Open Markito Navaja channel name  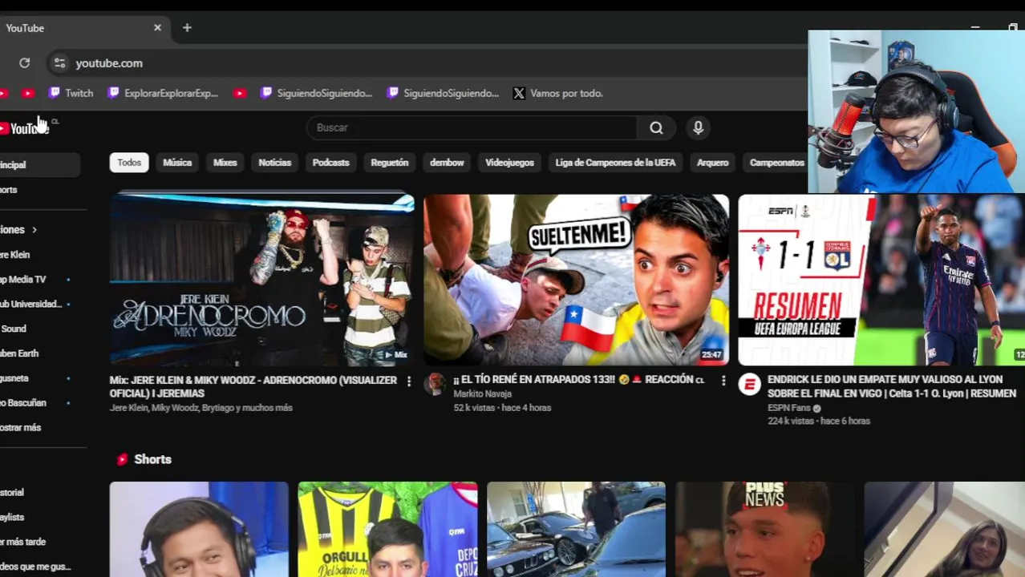(482, 393)
